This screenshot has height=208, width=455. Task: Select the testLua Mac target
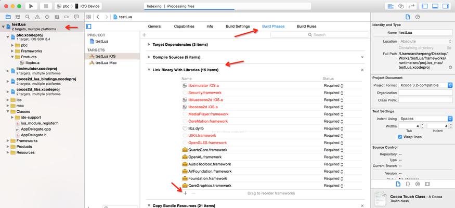click(x=113, y=63)
